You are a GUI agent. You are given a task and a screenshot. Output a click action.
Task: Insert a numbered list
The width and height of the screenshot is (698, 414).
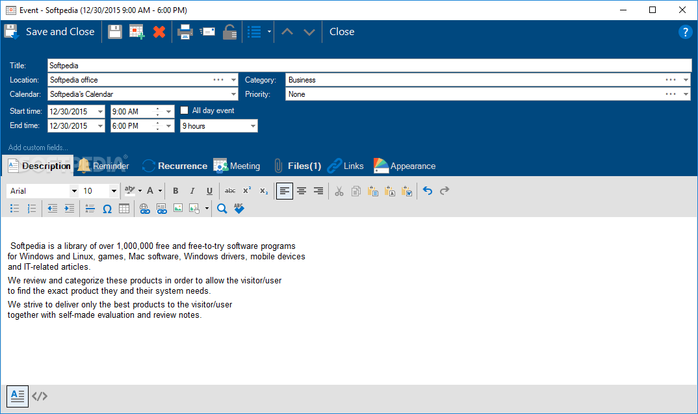[32, 209]
